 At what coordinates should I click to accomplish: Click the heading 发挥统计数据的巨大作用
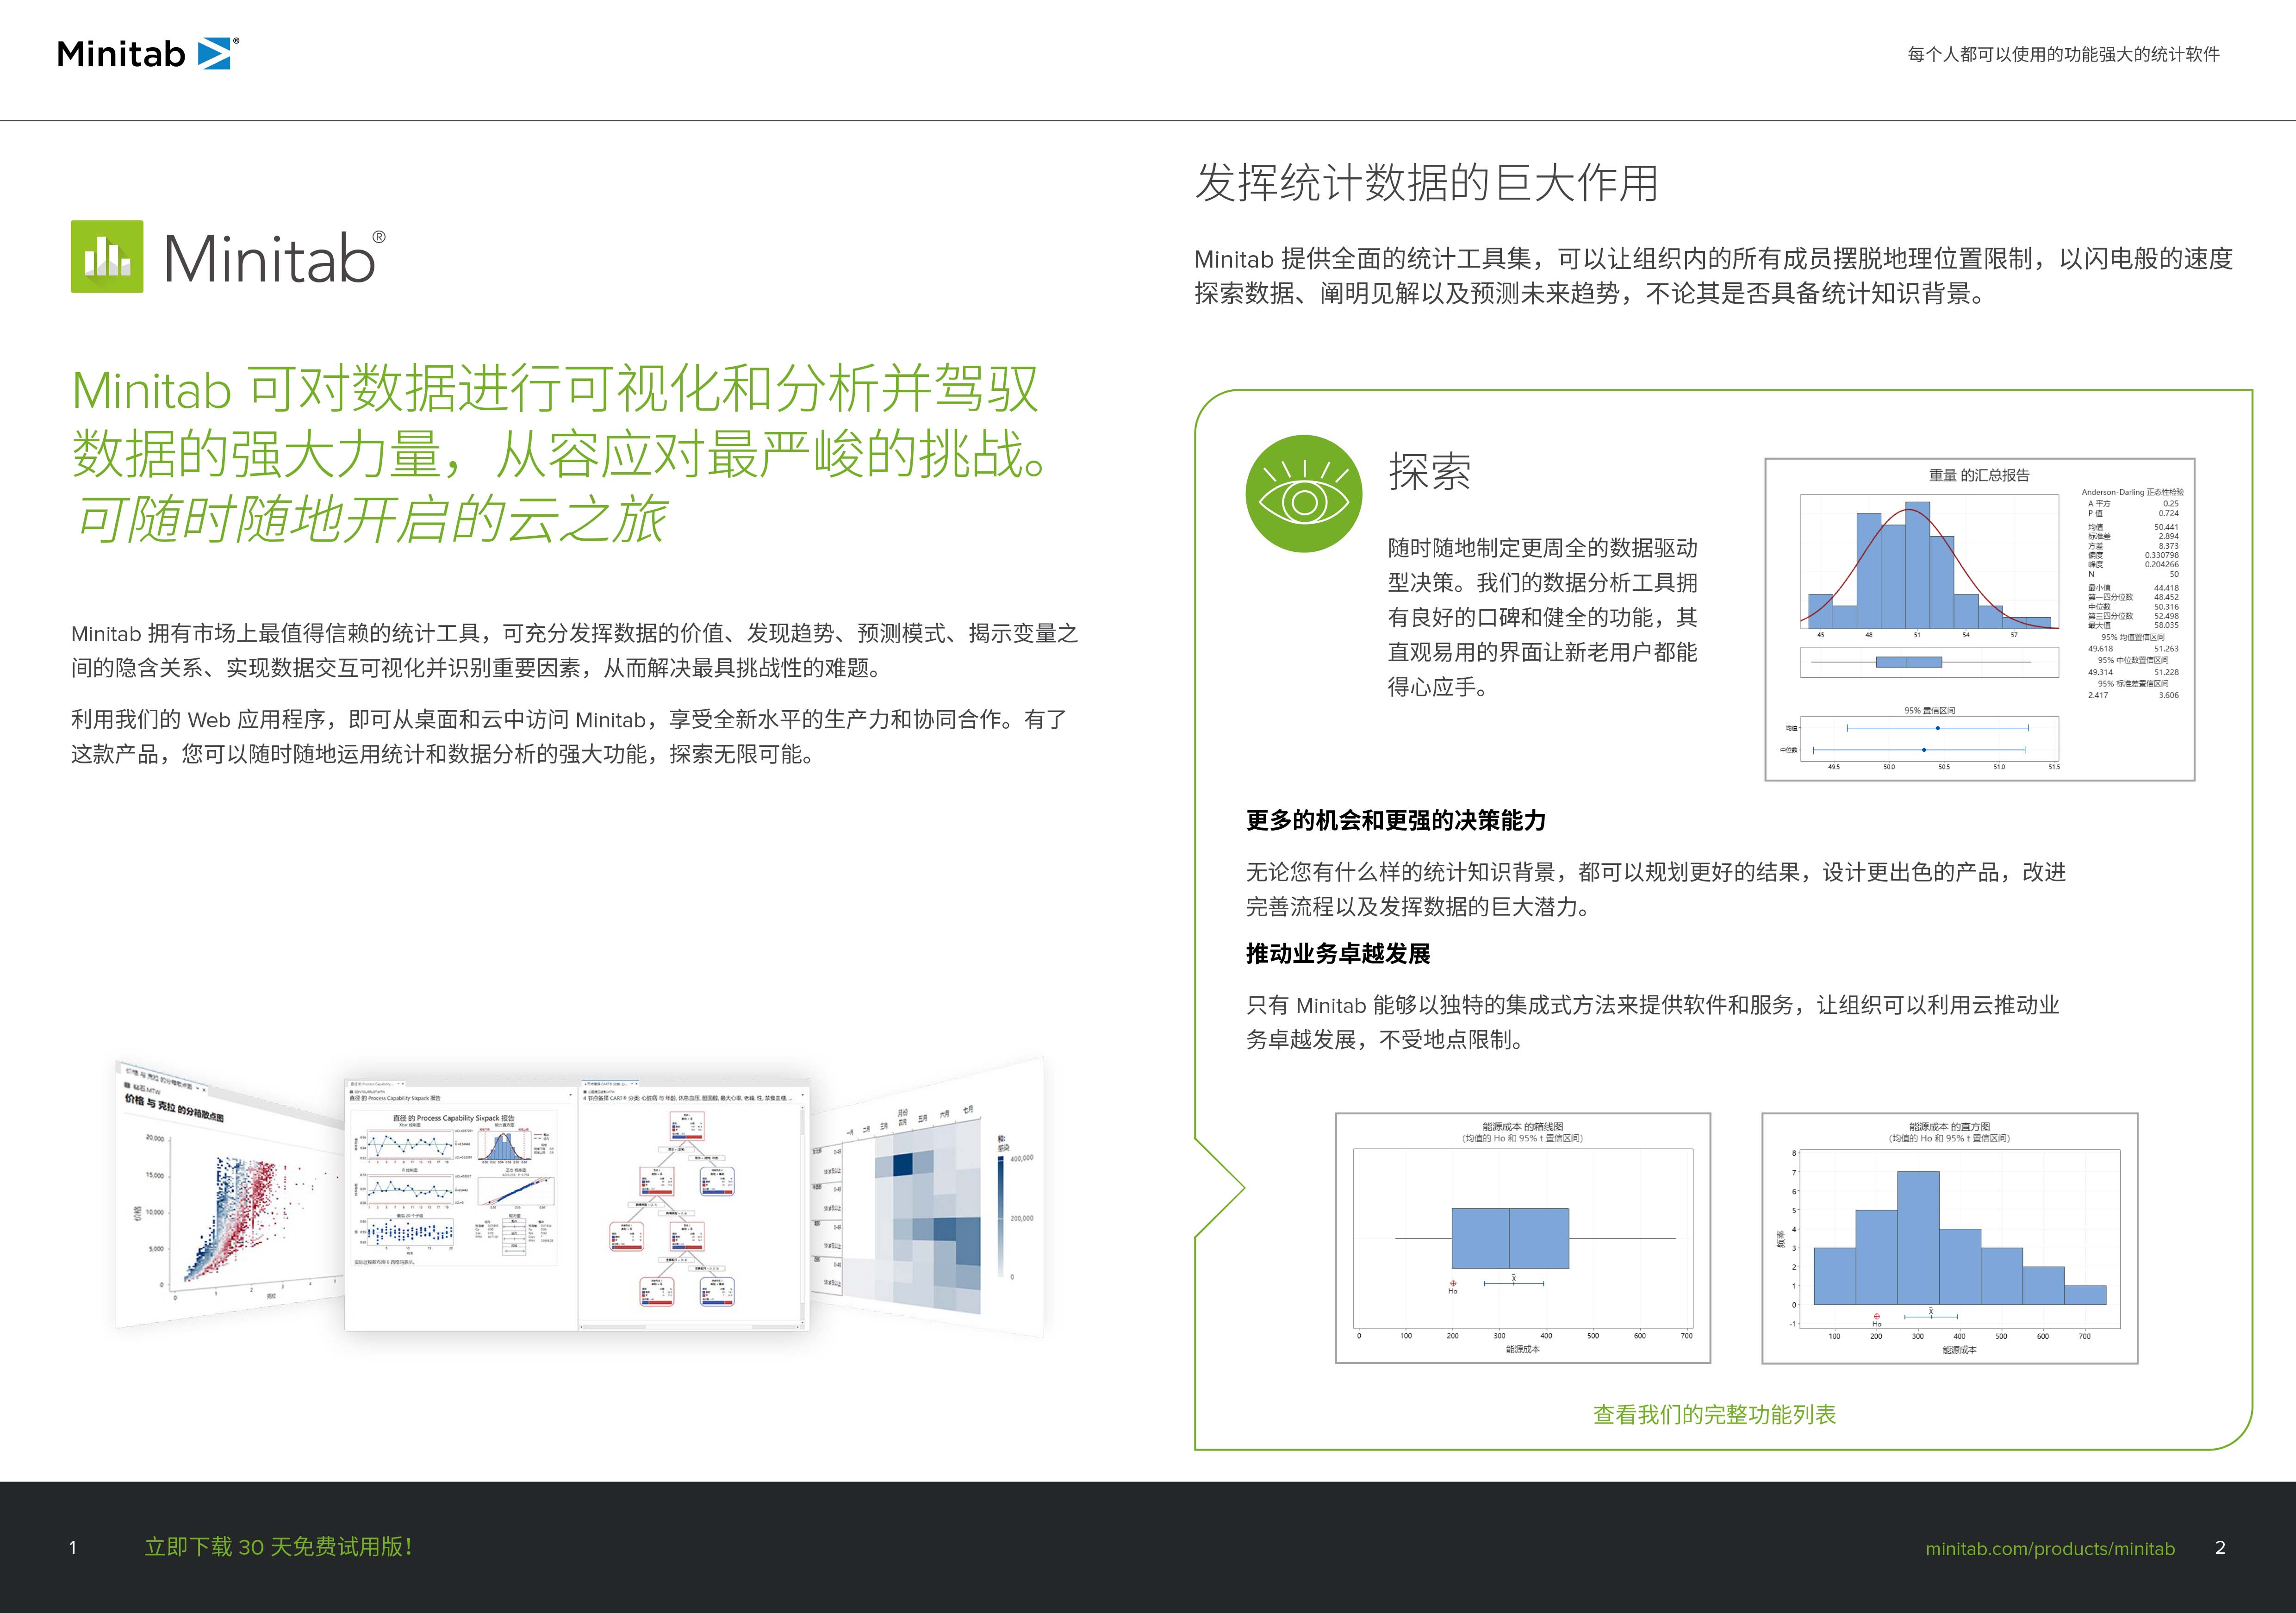click(1427, 183)
